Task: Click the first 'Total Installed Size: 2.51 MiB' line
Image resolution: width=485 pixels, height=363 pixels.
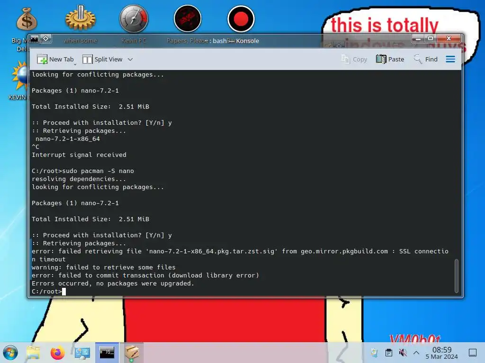Action: 90,106
